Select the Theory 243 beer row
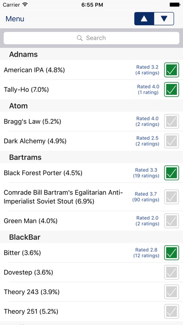183x325 pixels. 91,292
